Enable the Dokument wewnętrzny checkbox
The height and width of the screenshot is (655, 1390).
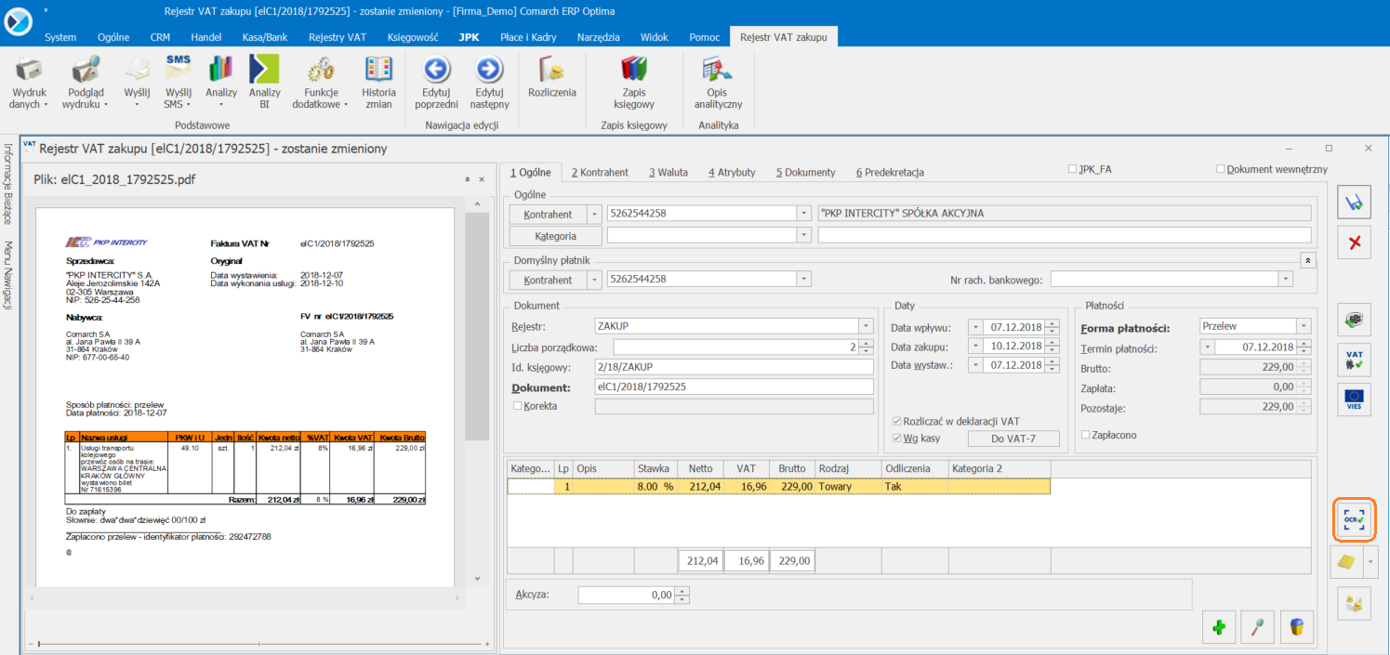click(1221, 169)
